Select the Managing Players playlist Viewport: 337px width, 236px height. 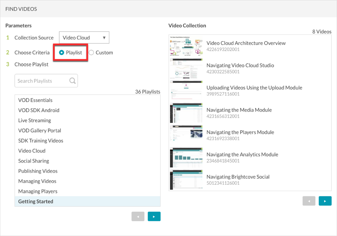pos(88,191)
